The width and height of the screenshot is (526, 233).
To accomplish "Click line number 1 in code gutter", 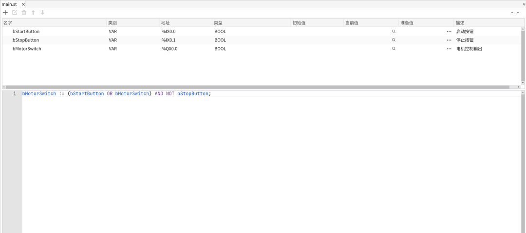I will point(15,93).
